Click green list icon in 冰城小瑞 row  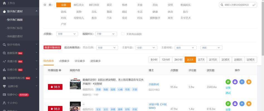click(x=228, y=104)
